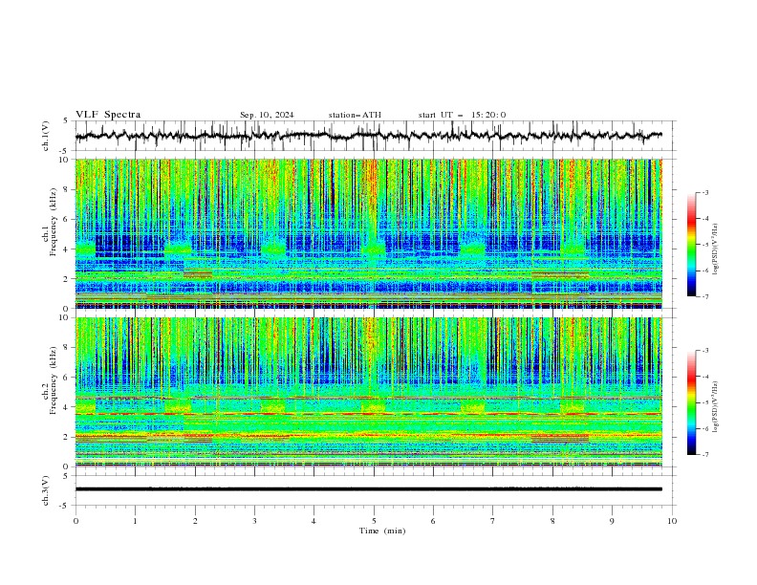Click the upper colorbar 'log(PSD)(V²/Hz)' label
757x585 pixels.
click(x=715, y=249)
